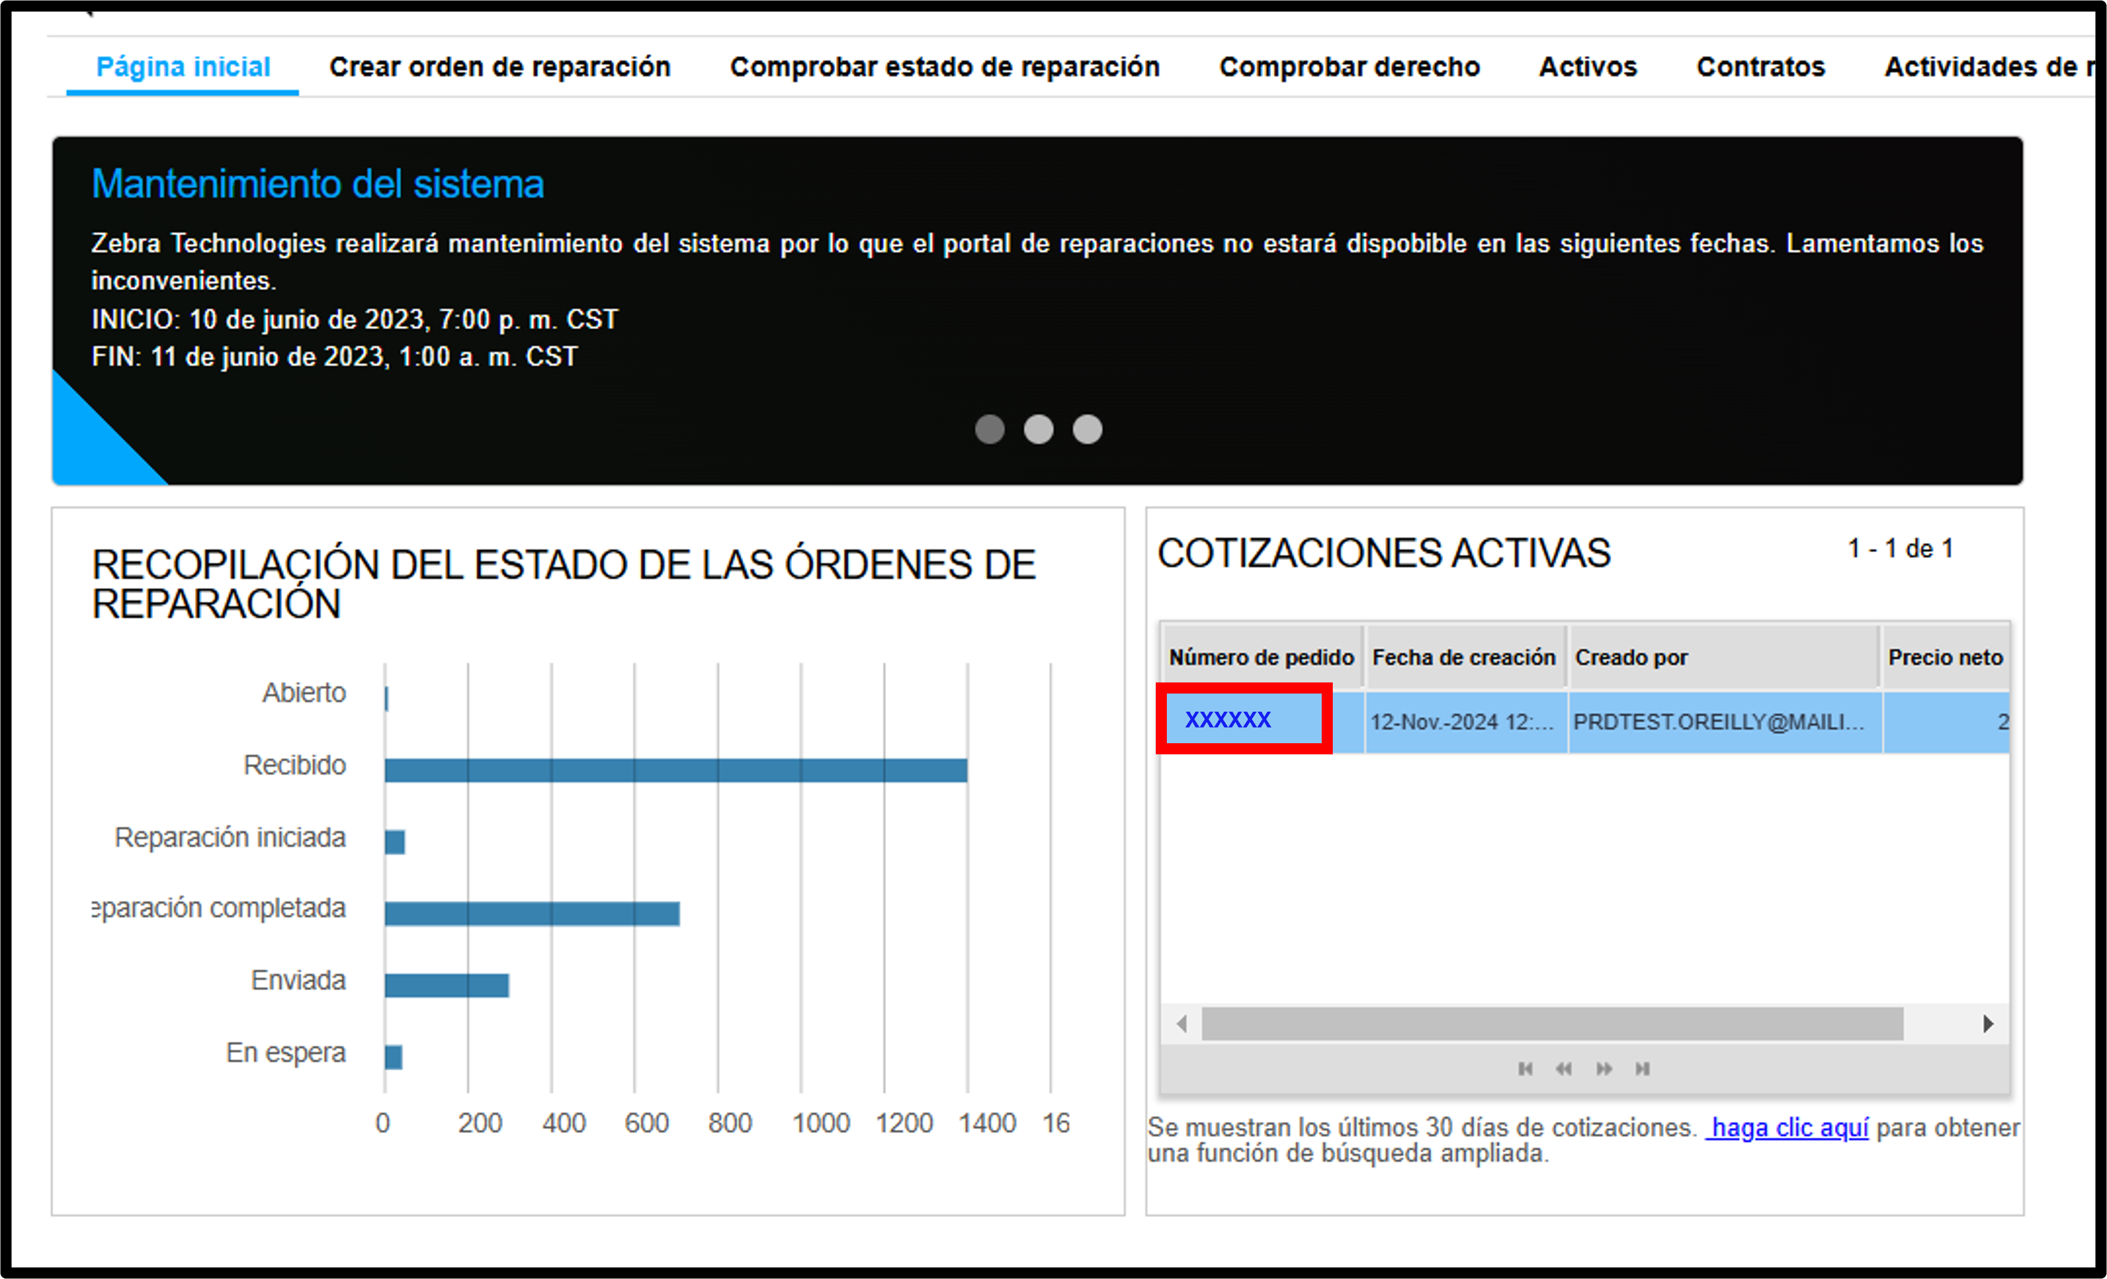2107x1279 pixels.
Task: Click the Recibido bar in the chart
Action: [675, 770]
